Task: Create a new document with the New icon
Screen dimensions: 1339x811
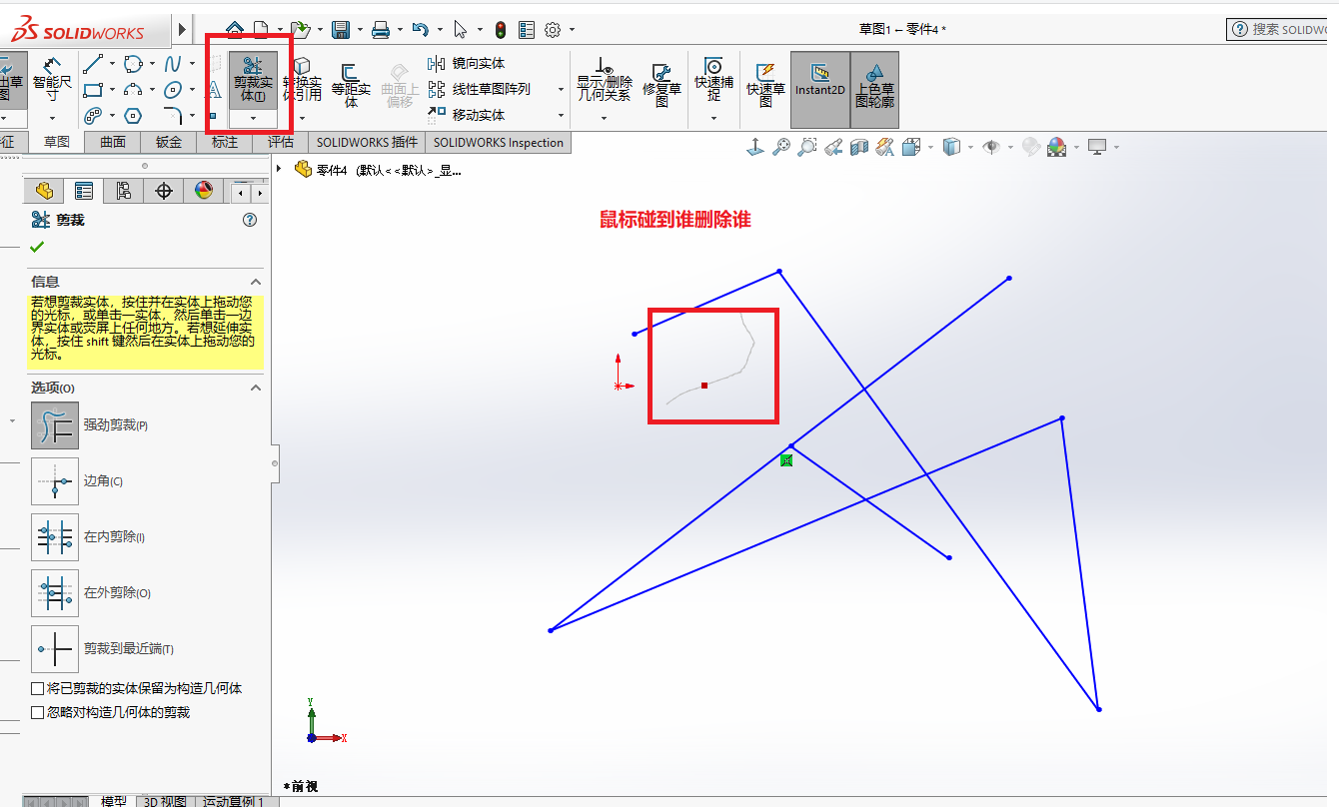Action: (x=261, y=29)
